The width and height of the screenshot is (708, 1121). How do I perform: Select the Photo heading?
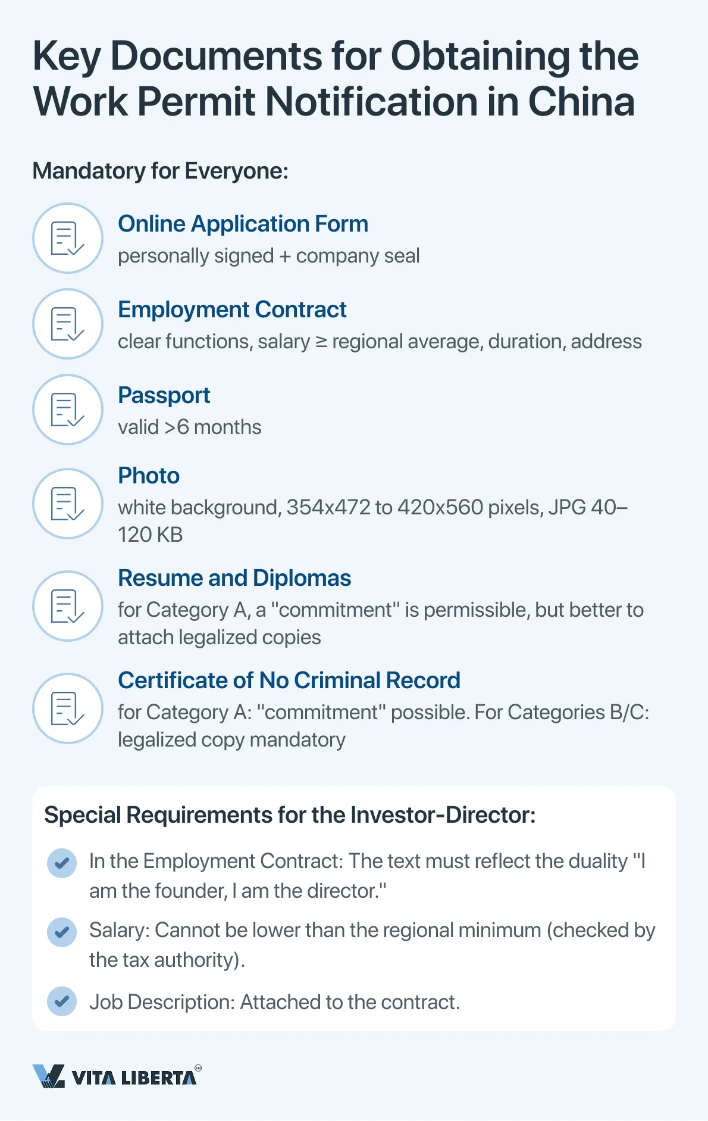[149, 476]
